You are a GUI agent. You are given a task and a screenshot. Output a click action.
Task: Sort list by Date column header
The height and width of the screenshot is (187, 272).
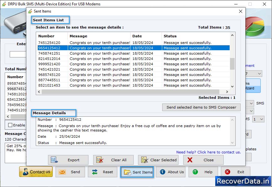click(x=146, y=36)
